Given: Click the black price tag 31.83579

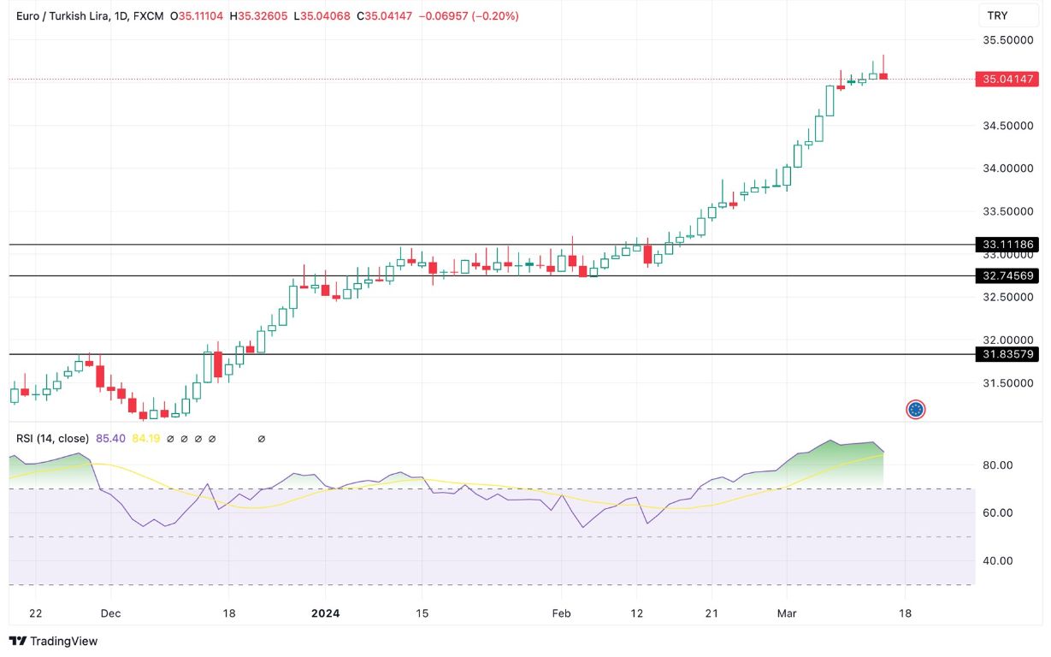Looking at the screenshot, I should [1006, 353].
